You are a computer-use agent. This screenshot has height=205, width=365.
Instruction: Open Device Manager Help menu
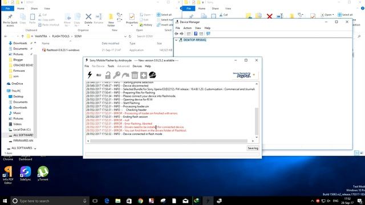(208, 28)
